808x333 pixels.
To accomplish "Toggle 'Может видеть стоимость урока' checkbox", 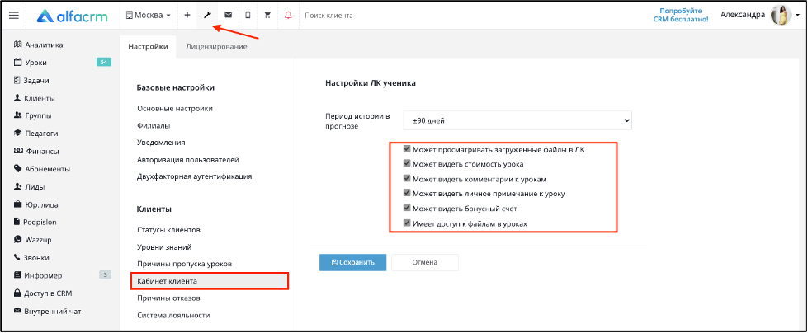I will (x=407, y=164).
